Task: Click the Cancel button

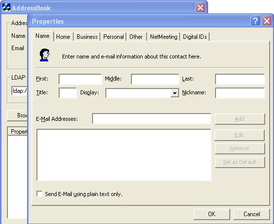Action: 252,214
